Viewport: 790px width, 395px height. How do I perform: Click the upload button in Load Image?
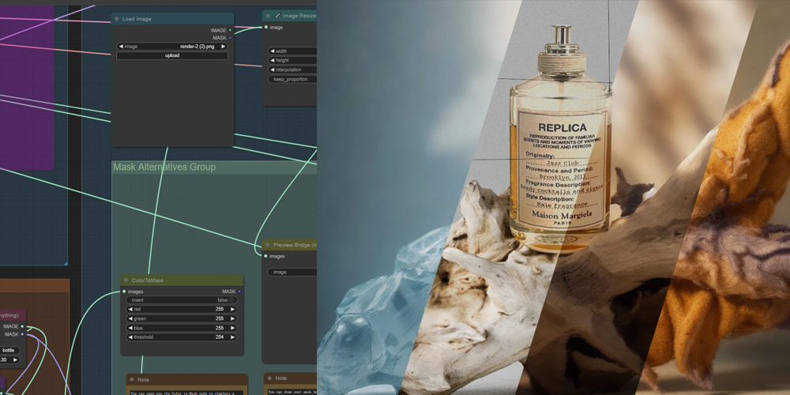point(172,55)
